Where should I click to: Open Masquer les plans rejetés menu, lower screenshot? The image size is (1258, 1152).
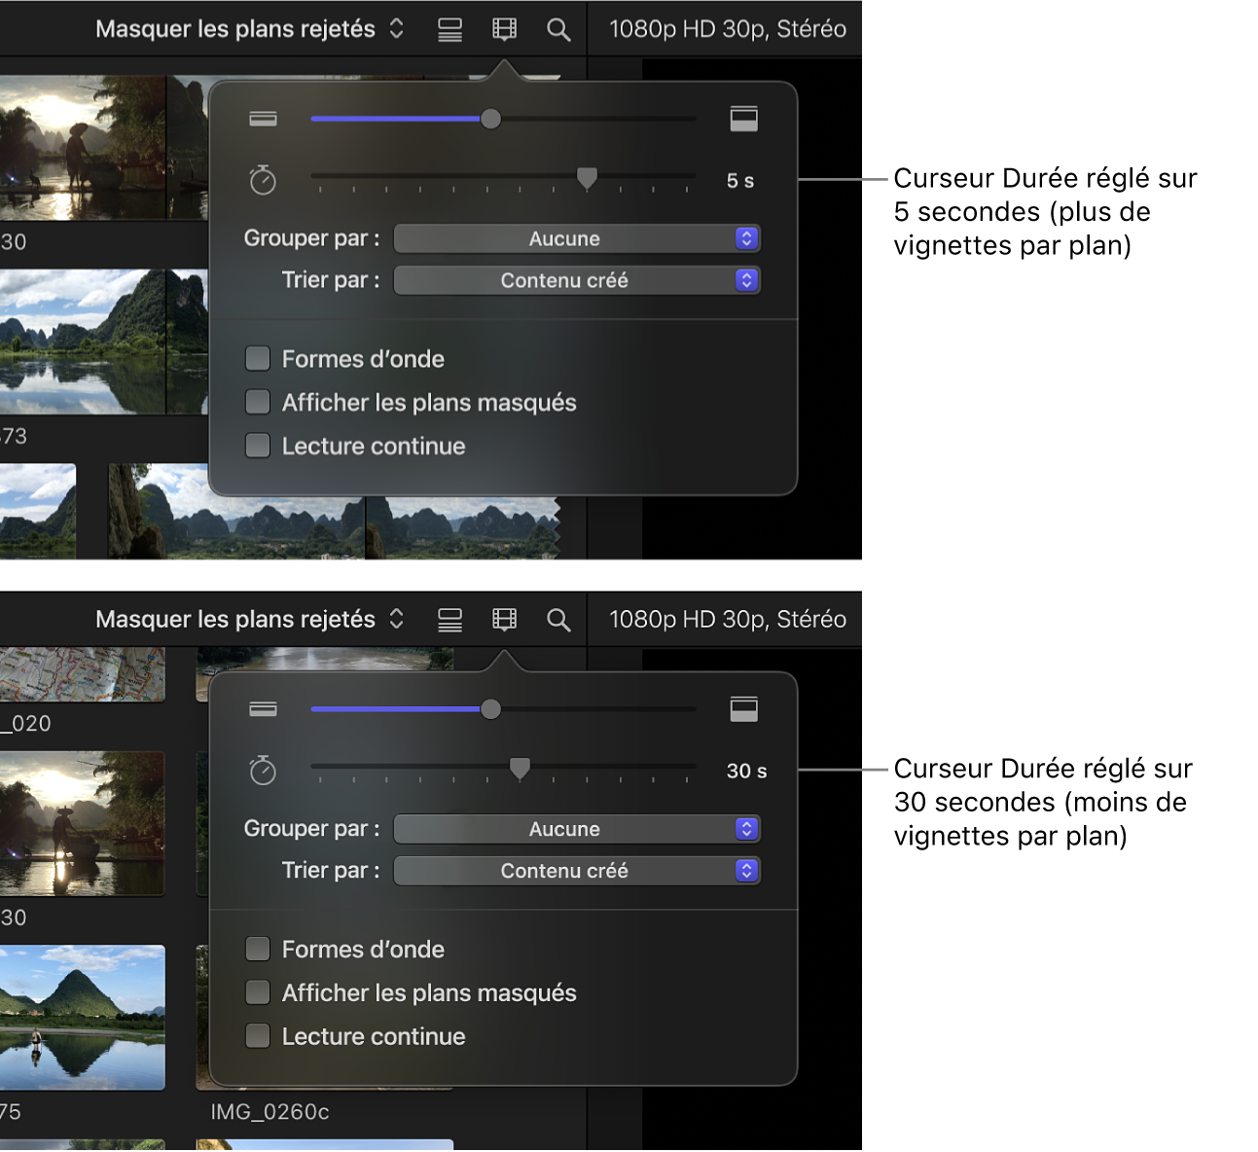[249, 619]
